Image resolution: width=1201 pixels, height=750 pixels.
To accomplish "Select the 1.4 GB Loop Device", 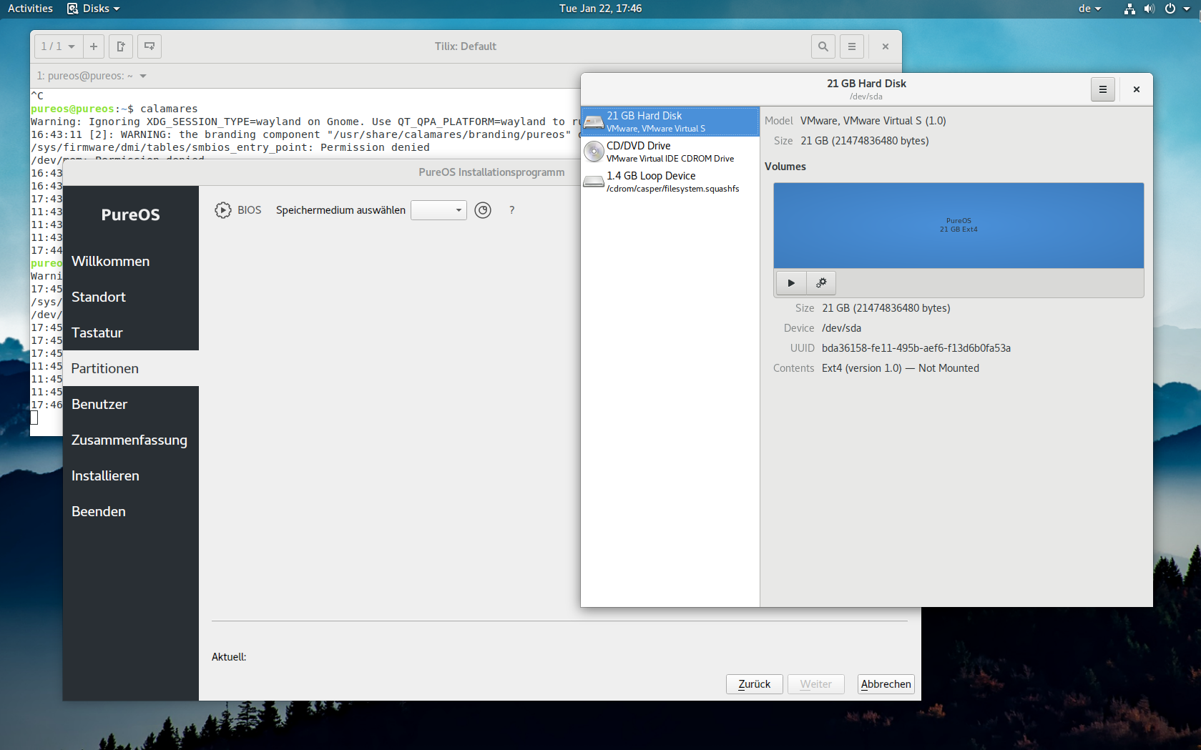I will click(670, 182).
